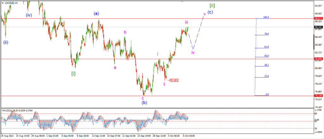Click the Fibonacci 61.8 level label
This screenshot has width=324, height=139.
pos(266,47)
